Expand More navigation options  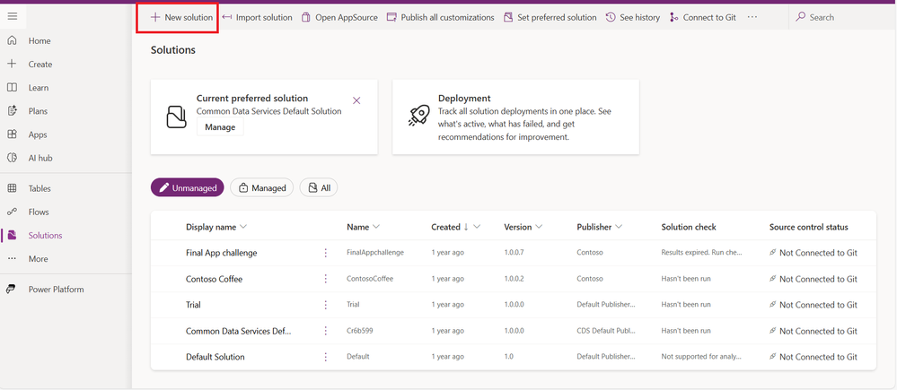(x=39, y=259)
